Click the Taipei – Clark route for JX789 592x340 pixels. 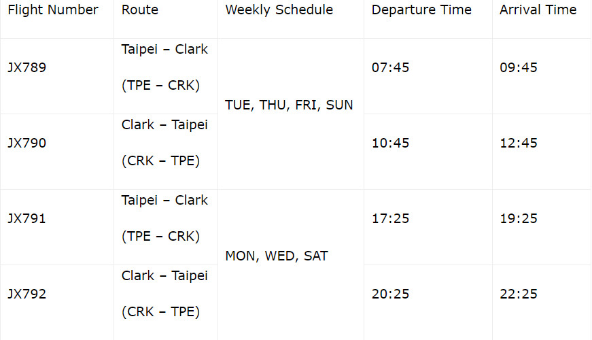click(x=164, y=50)
